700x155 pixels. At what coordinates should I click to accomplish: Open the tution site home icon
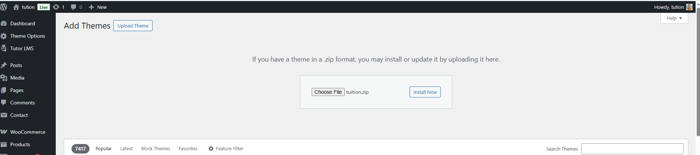point(16,7)
